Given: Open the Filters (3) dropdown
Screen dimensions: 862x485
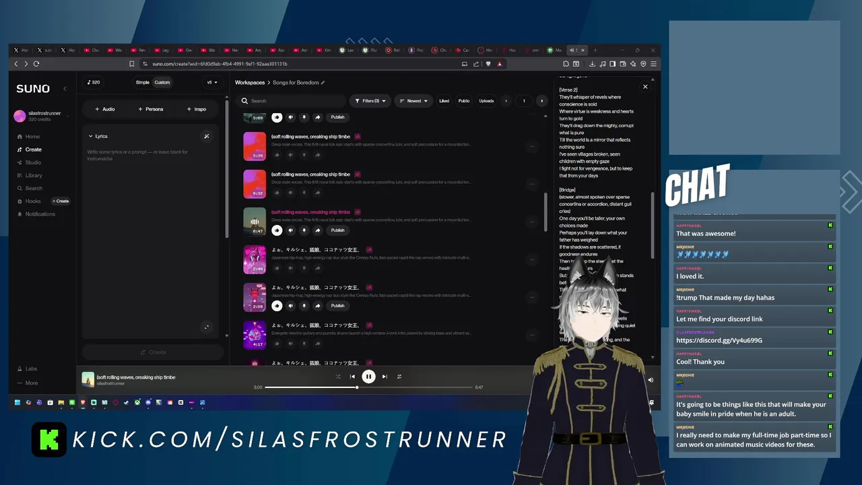Looking at the screenshot, I should [370, 101].
